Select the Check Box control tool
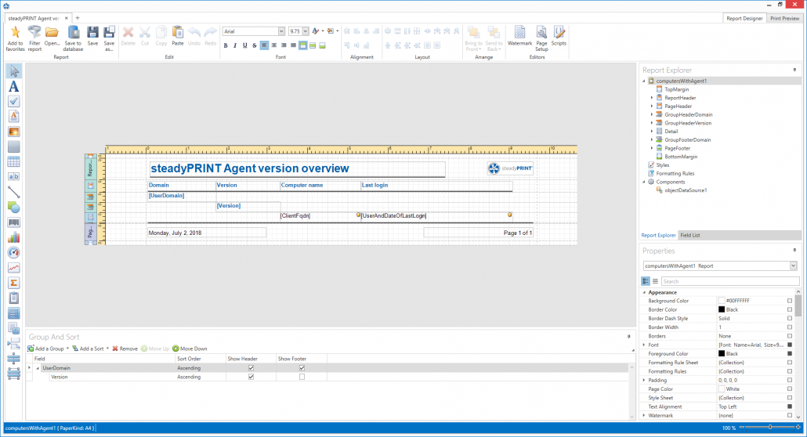 [14, 101]
